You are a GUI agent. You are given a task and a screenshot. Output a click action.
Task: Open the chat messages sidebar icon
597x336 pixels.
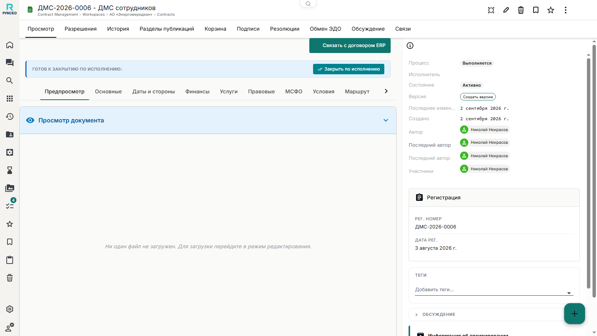[x=10, y=63]
